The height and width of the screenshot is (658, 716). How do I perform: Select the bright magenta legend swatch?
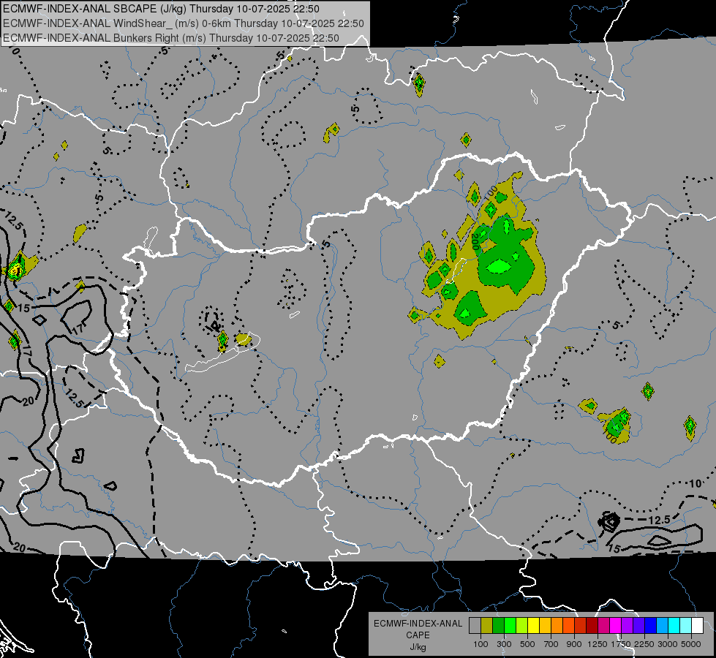(616, 626)
